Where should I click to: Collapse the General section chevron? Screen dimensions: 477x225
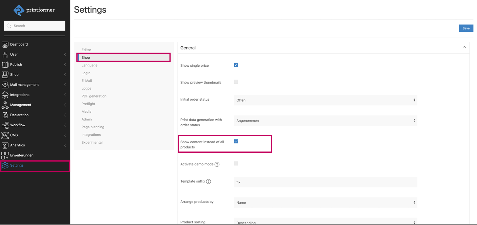click(464, 47)
